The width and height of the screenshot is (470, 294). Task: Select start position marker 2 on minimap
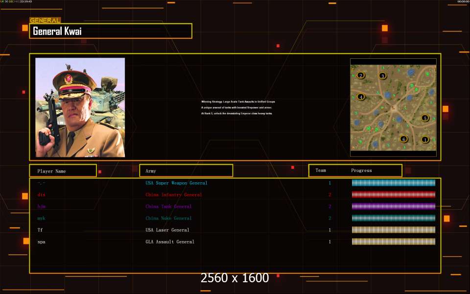tap(361, 75)
